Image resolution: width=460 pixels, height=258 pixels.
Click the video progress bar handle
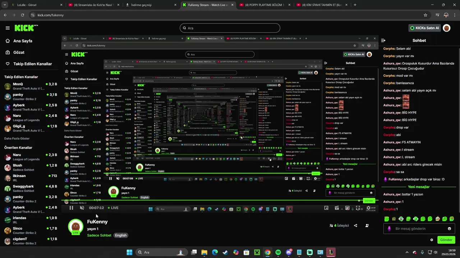(x=359, y=200)
